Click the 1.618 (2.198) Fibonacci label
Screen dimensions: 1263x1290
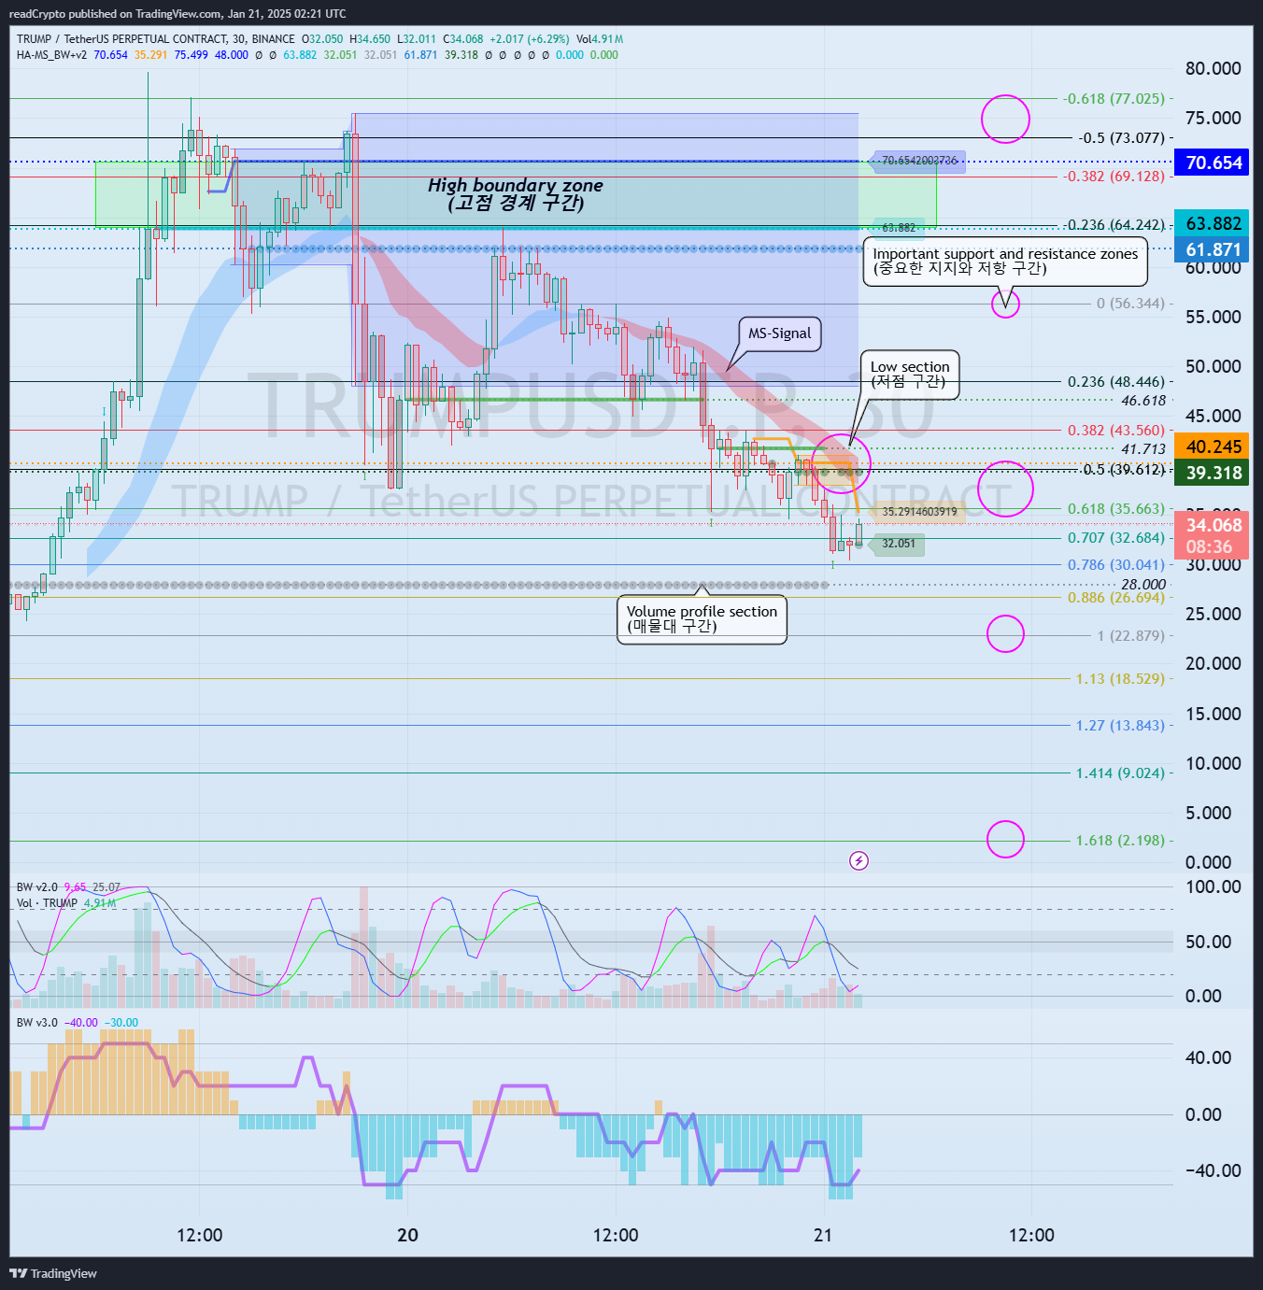1120,840
